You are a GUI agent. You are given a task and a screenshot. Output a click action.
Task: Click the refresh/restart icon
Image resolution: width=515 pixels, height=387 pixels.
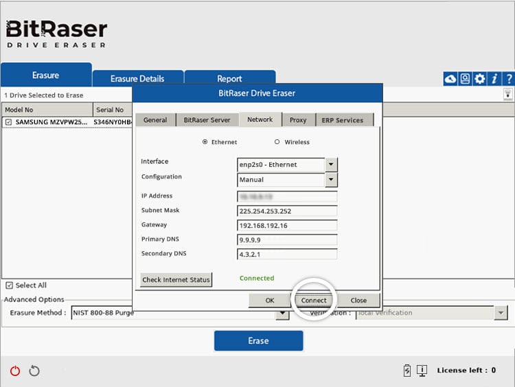[34, 371]
